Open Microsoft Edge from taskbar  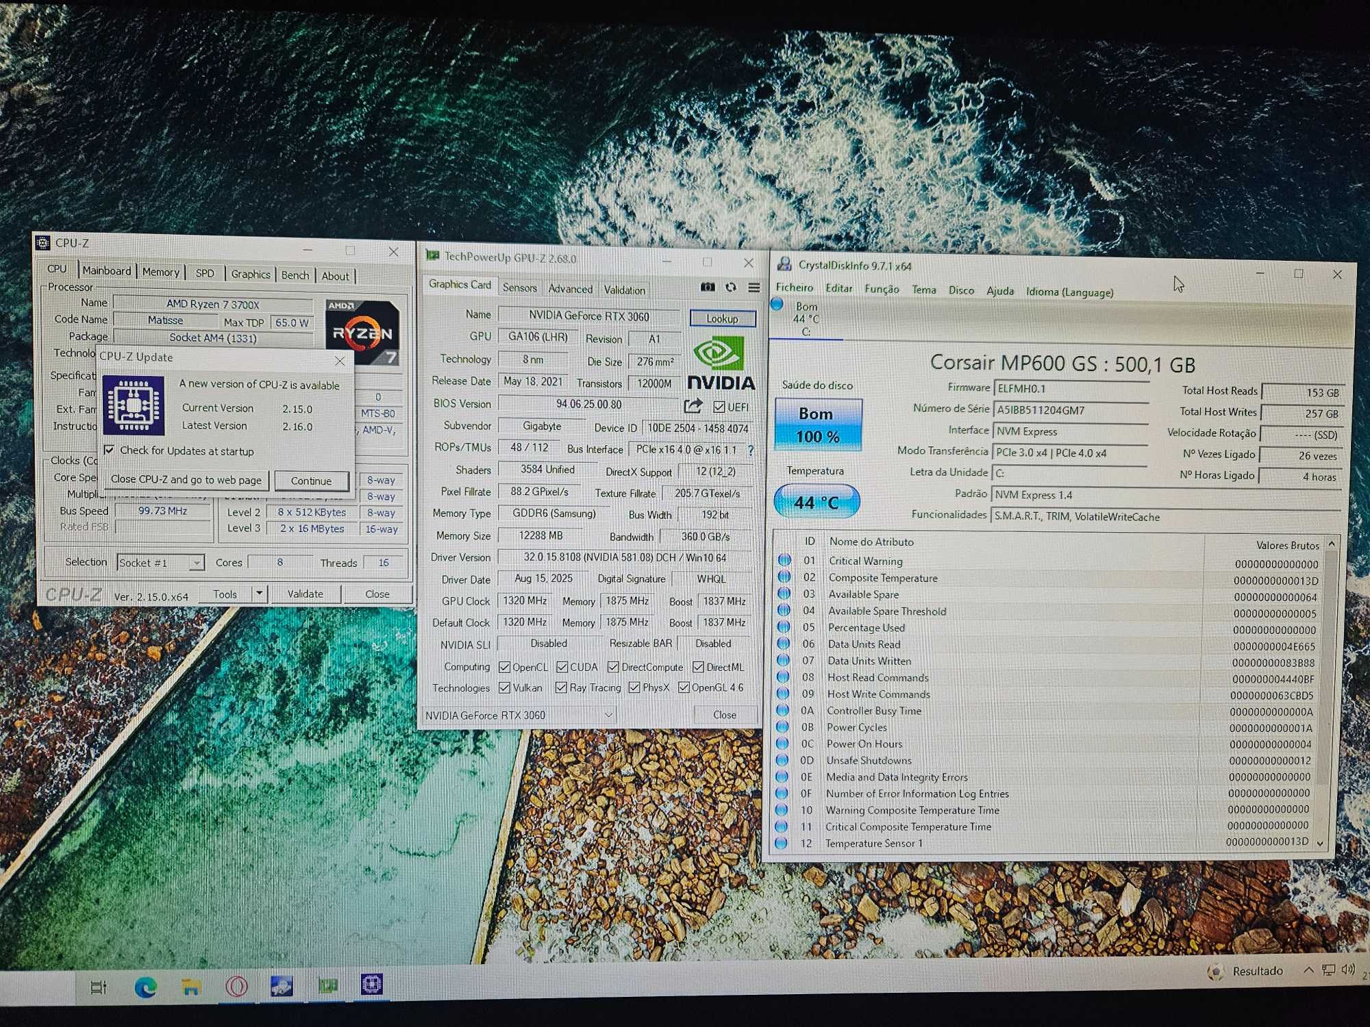click(x=145, y=987)
